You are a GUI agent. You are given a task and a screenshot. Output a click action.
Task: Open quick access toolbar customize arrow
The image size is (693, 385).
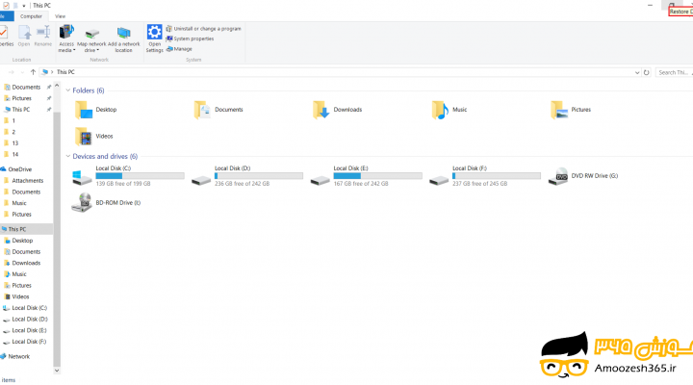click(x=24, y=6)
